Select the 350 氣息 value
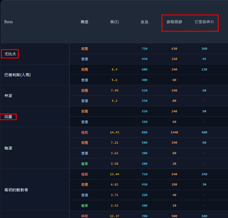Screen dimensions: 228x218 pyautogui.click(x=145, y=101)
